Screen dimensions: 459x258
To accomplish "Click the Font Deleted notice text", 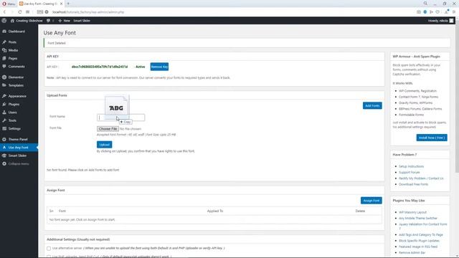I will (x=57, y=43).
